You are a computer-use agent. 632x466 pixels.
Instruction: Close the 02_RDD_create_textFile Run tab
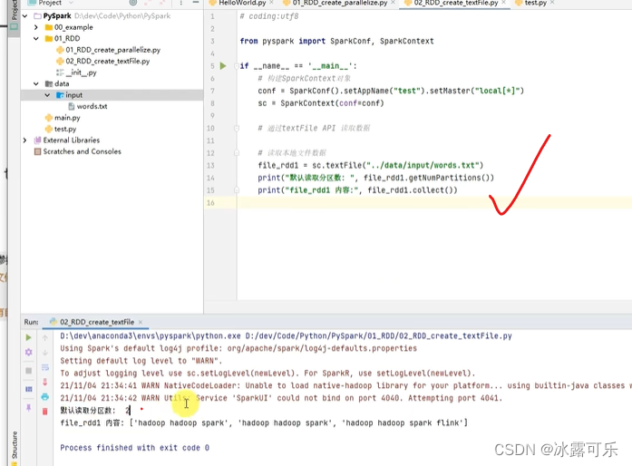141,322
